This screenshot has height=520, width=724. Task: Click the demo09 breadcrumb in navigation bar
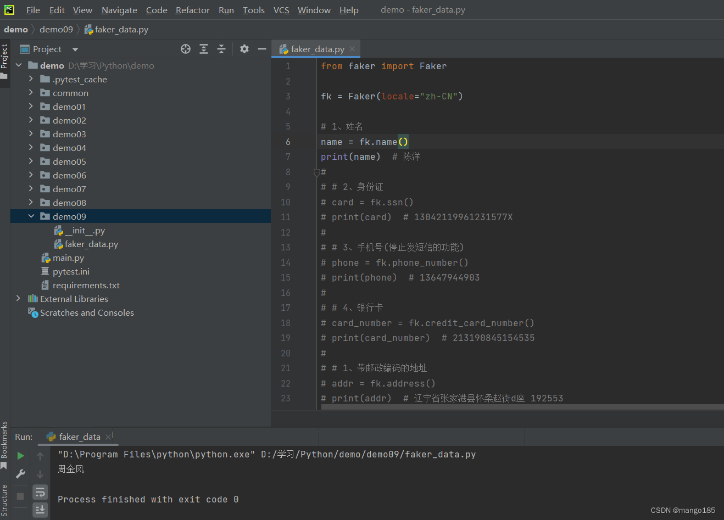point(56,29)
